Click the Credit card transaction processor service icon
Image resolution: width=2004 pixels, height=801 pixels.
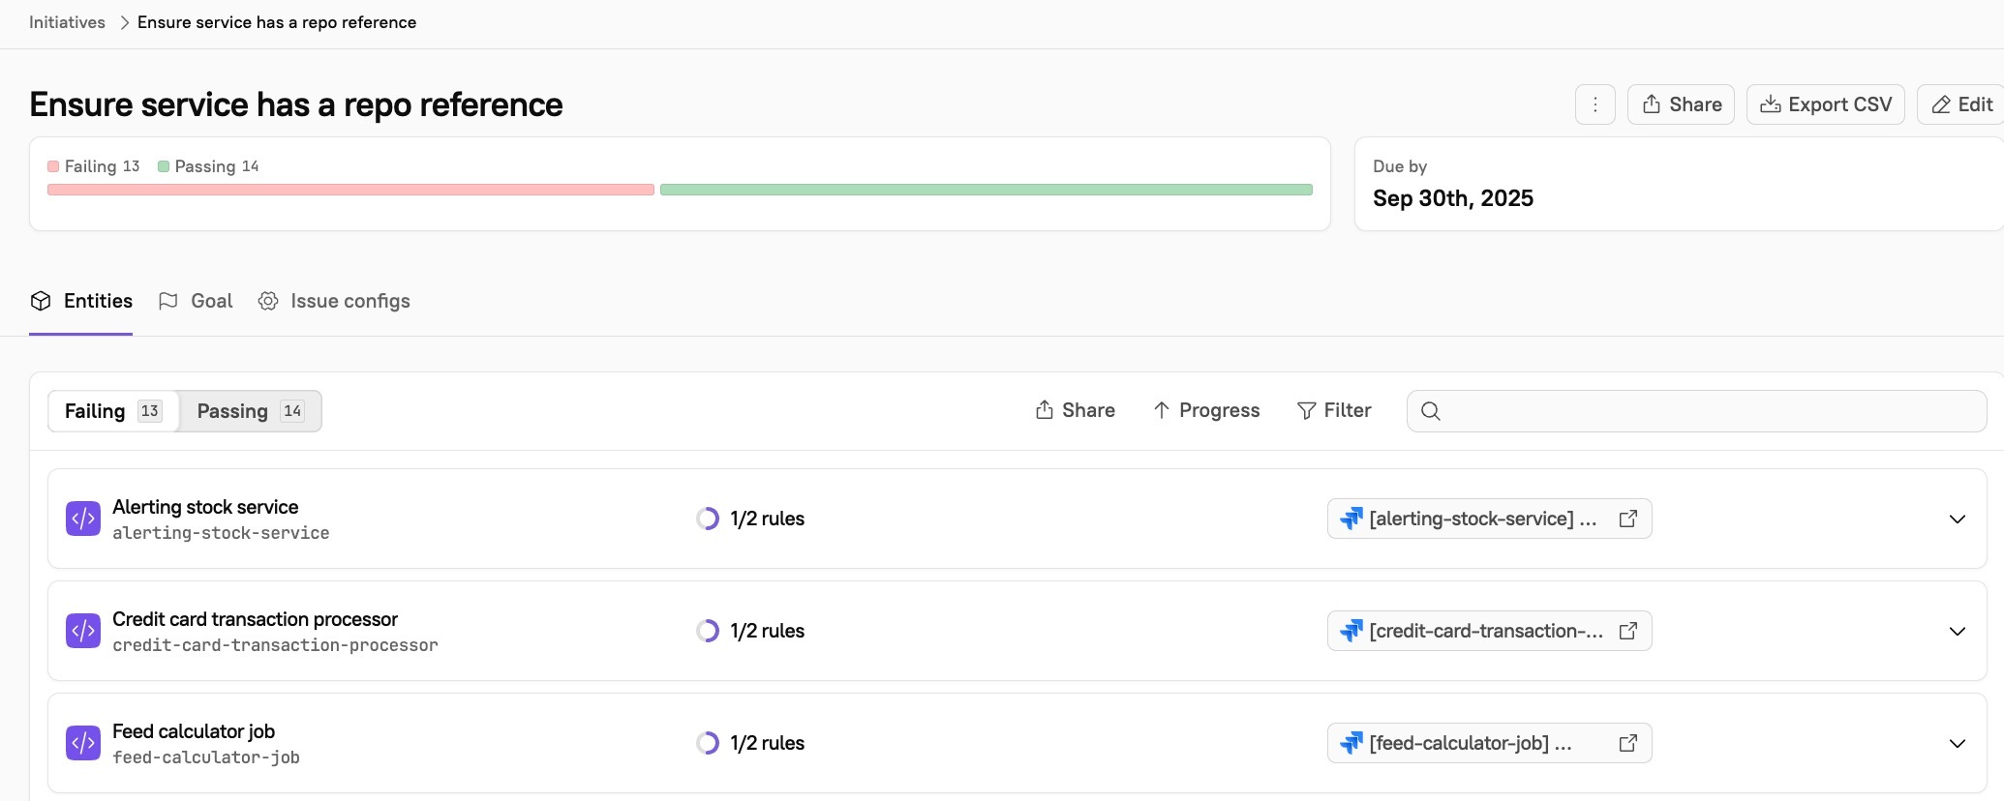tap(83, 631)
